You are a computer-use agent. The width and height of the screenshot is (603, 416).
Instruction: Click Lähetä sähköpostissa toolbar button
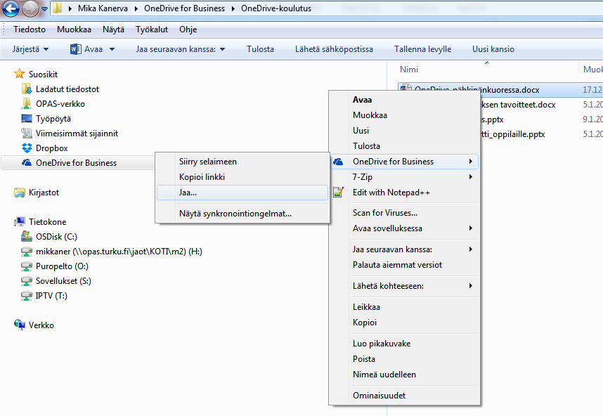[x=334, y=49]
